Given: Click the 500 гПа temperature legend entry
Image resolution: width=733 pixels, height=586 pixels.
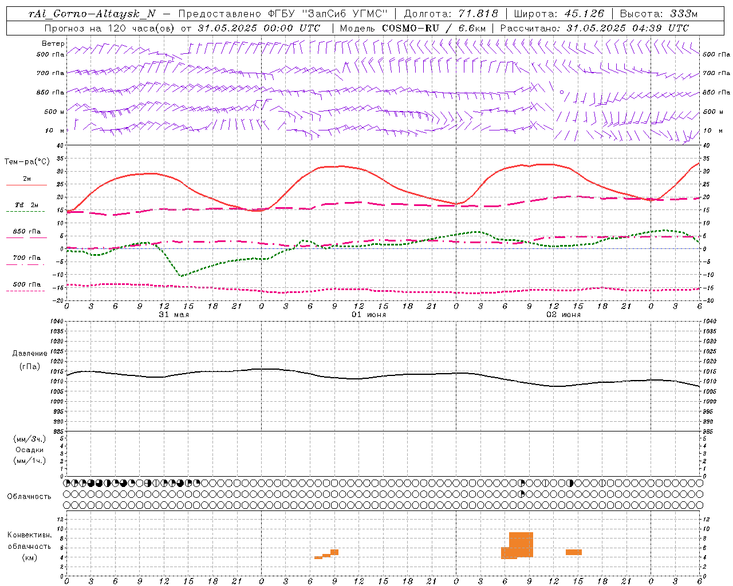Looking at the screenshot, I should tap(26, 284).
